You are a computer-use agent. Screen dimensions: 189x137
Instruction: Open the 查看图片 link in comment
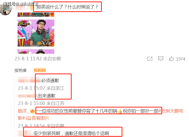pos(40,118)
